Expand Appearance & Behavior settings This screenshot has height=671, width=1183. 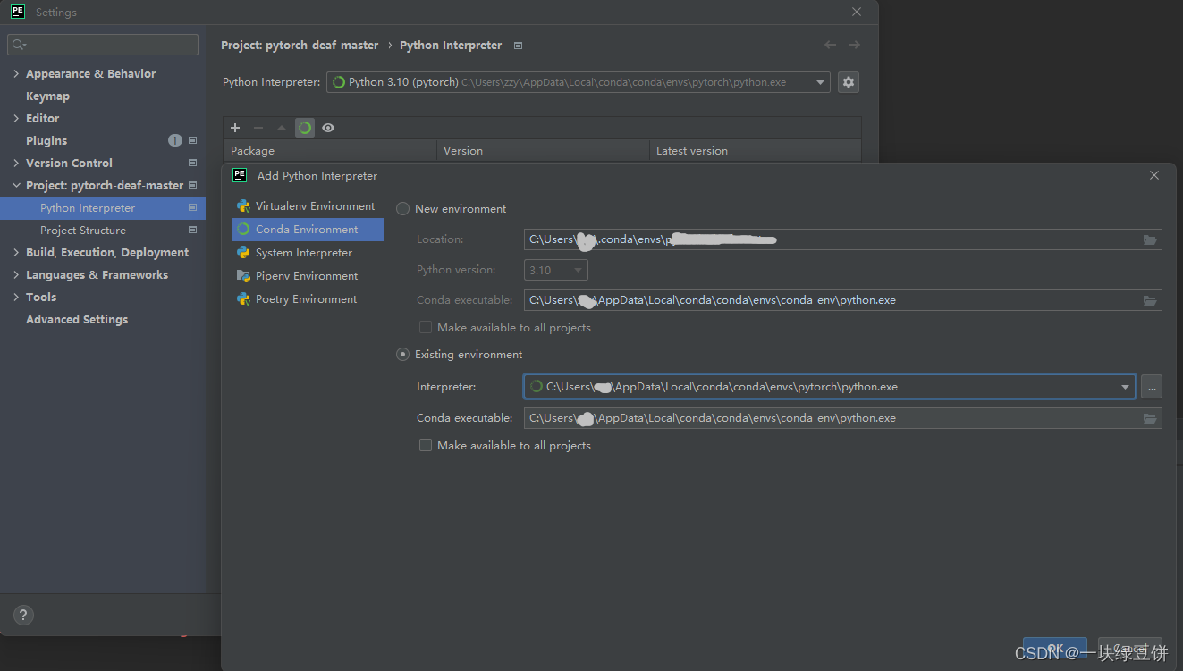click(16, 73)
